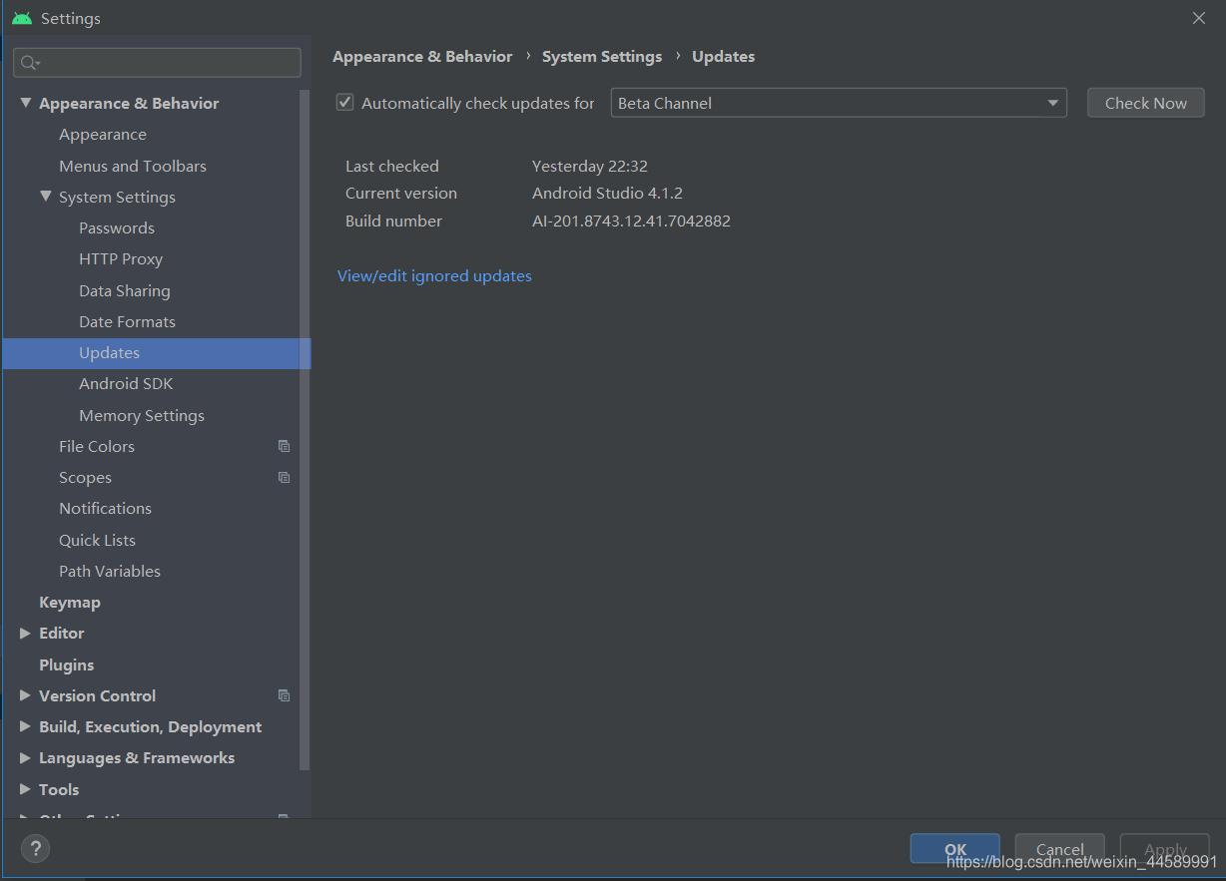Click Yesterday 22:32 last checked value

pyautogui.click(x=590, y=166)
